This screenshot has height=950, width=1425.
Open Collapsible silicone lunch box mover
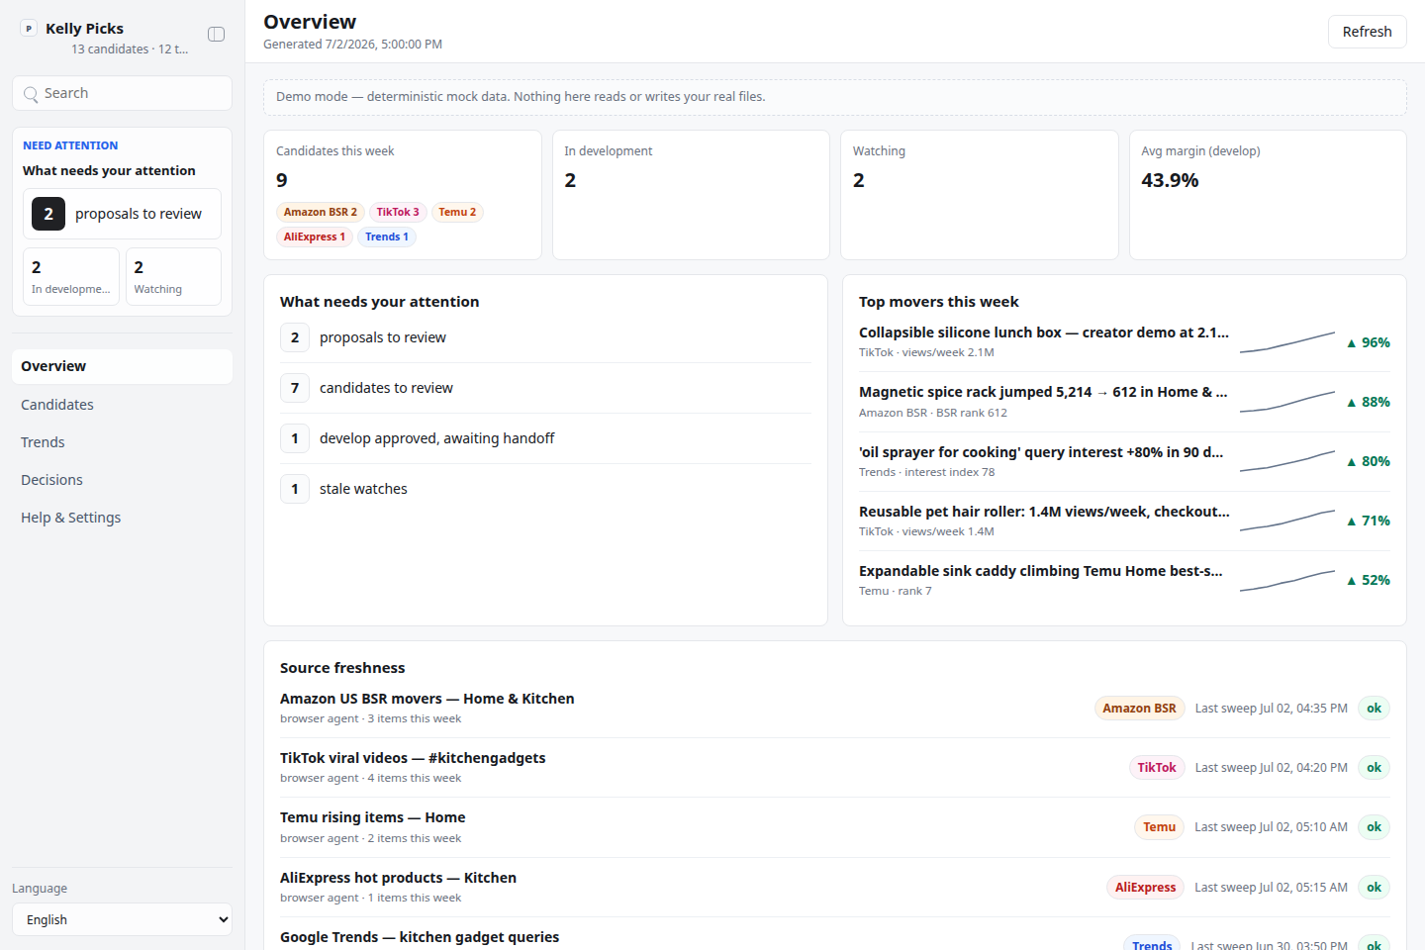[x=1124, y=342]
